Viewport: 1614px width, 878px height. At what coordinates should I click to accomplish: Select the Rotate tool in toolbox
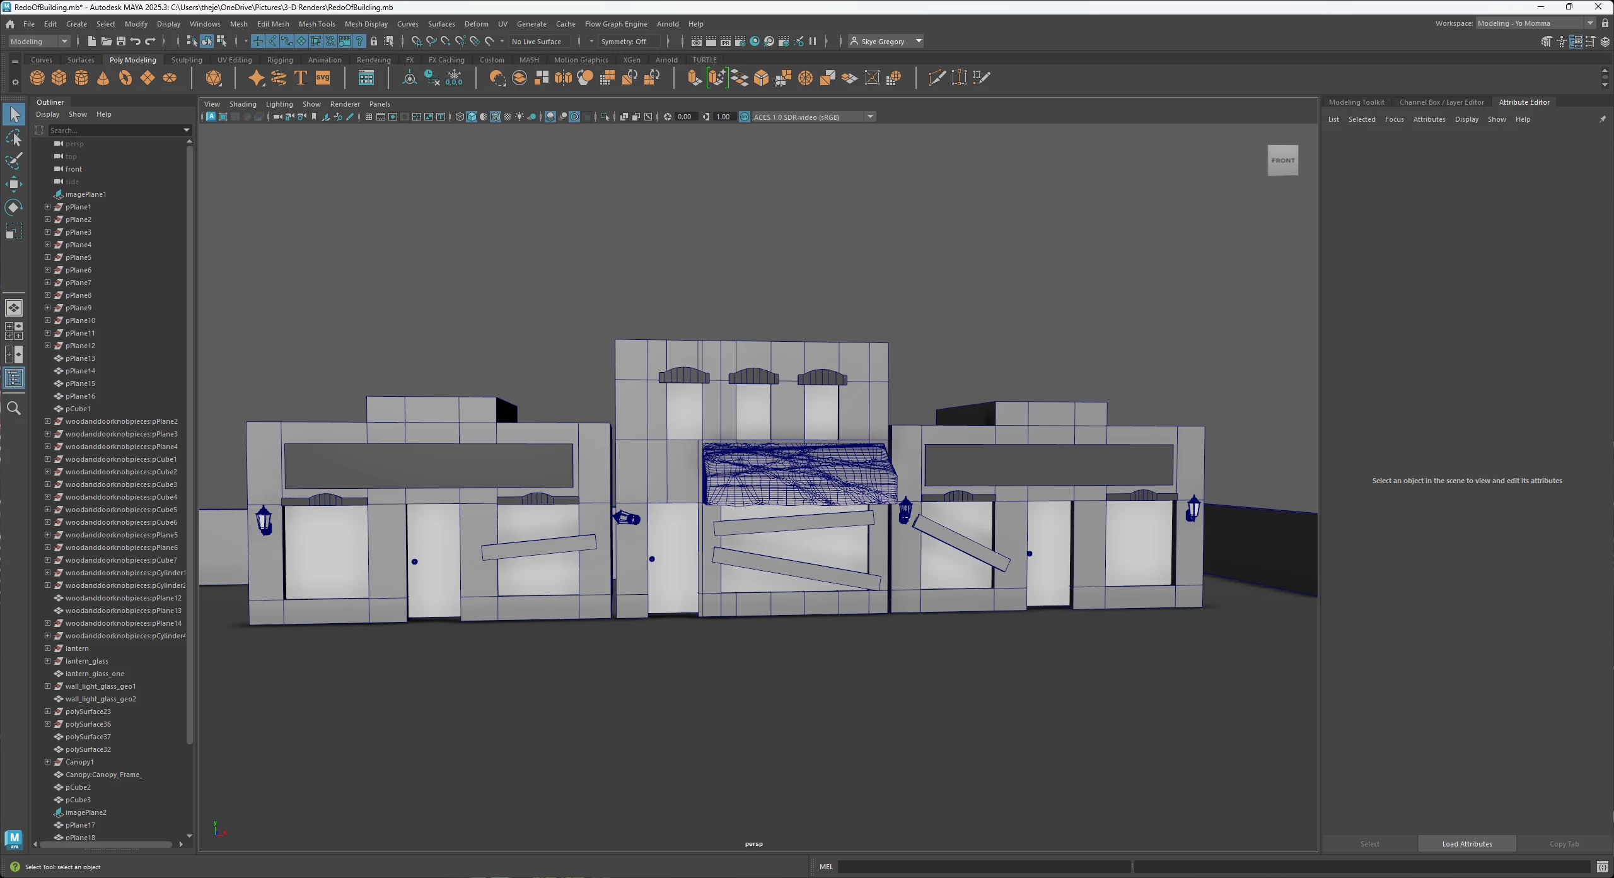13,208
